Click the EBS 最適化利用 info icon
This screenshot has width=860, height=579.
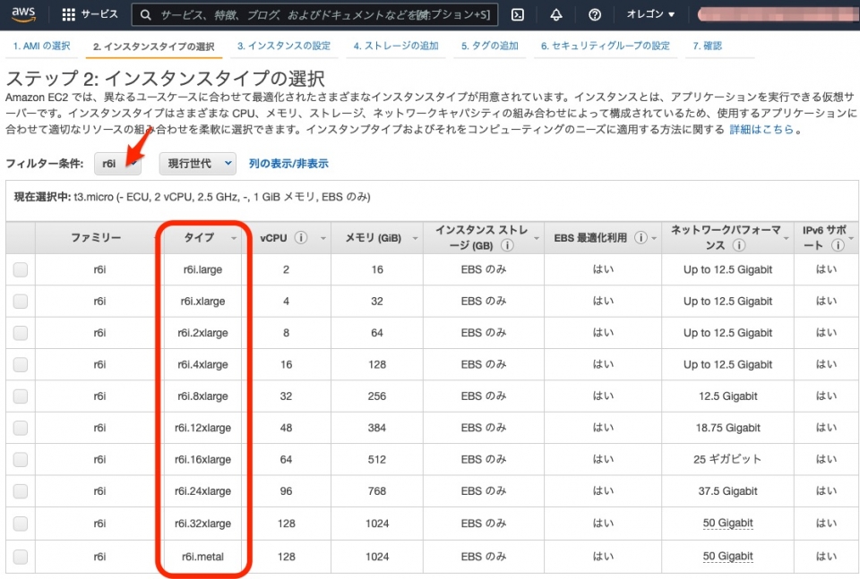coord(640,238)
